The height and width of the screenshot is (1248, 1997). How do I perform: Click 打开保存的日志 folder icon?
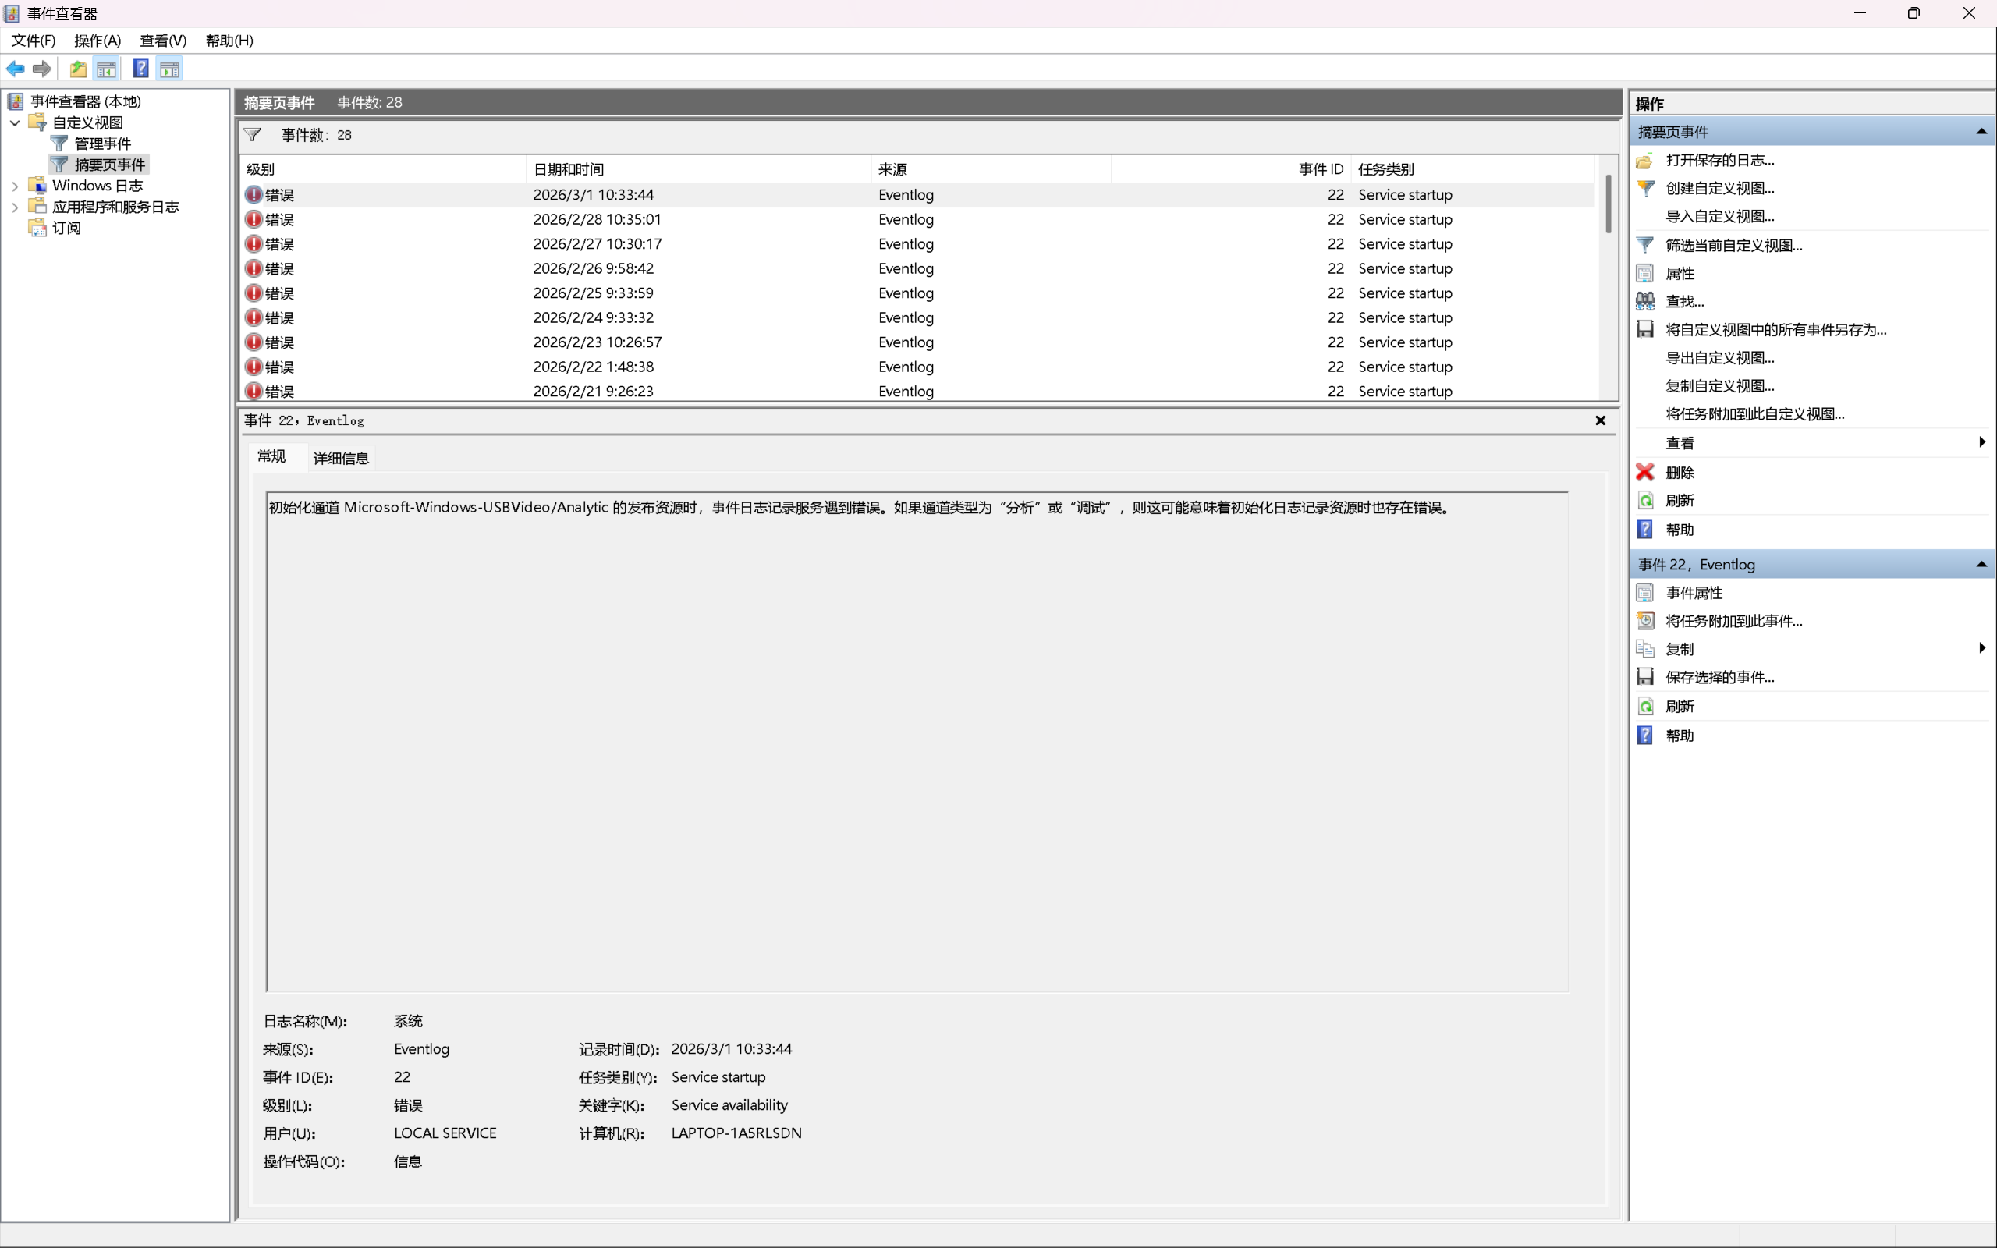click(x=1644, y=160)
